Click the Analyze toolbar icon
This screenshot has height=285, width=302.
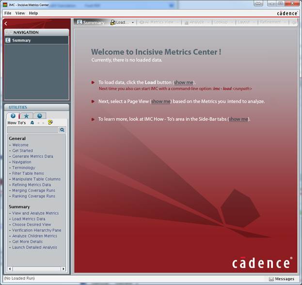coord(186,23)
